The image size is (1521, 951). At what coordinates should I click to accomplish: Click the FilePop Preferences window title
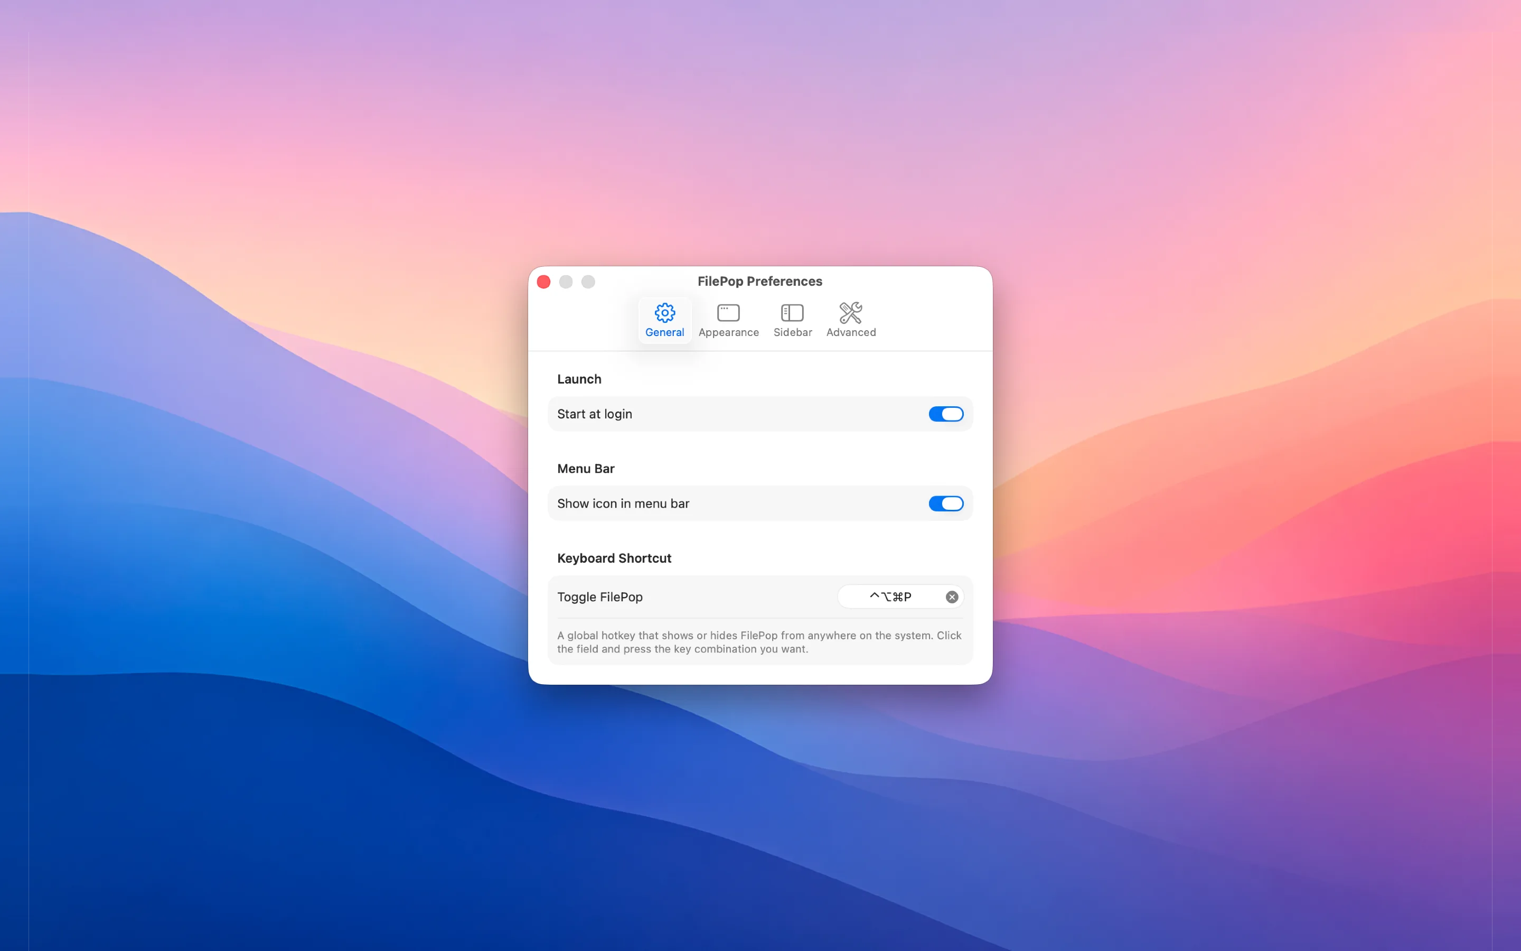pos(760,281)
